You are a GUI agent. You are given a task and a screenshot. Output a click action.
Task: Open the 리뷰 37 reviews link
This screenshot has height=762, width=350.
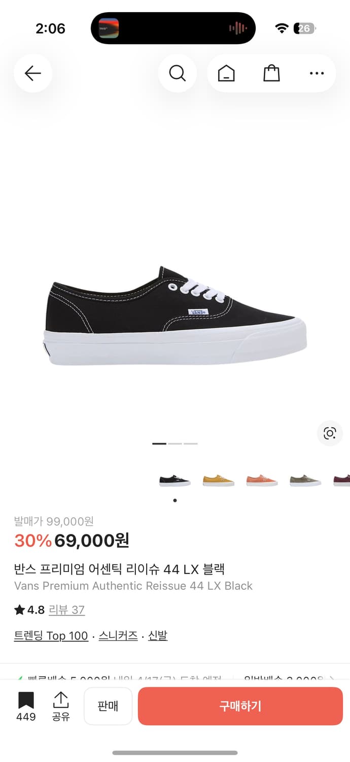(66, 610)
